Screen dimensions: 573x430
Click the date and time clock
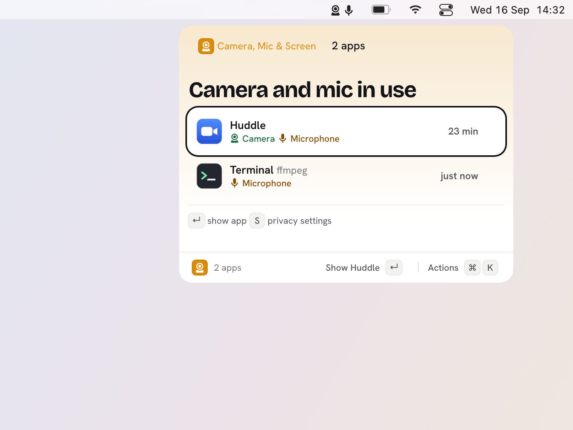tap(517, 10)
